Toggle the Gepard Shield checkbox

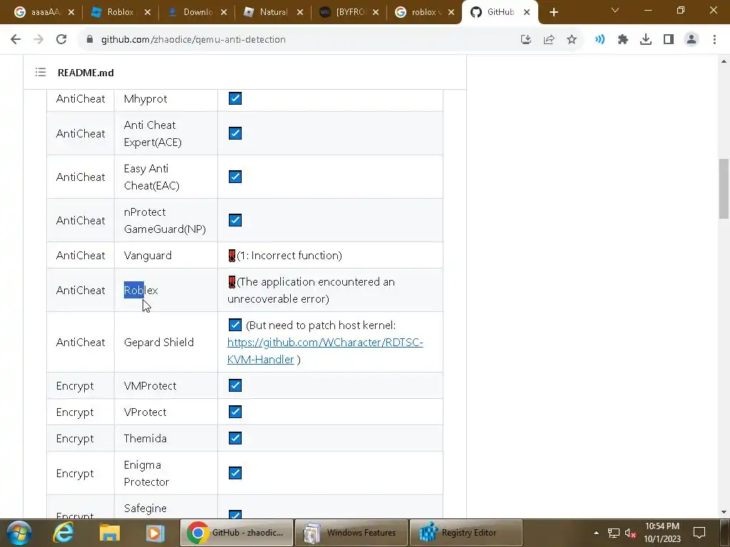point(235,325)
